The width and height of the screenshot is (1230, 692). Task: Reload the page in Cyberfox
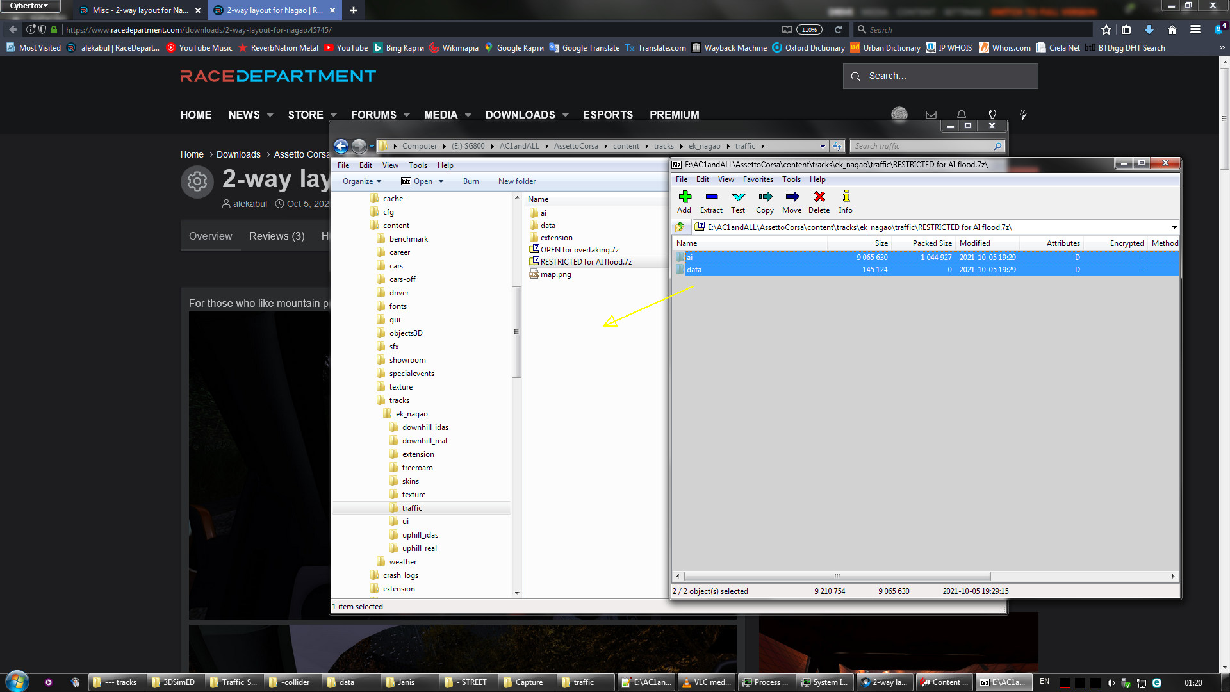coord(838,29)
